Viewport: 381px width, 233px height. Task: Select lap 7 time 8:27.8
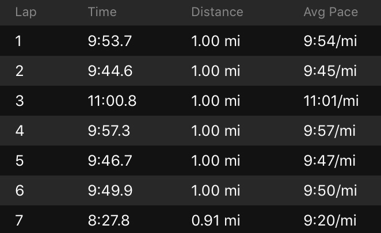(x=109, y=220)
